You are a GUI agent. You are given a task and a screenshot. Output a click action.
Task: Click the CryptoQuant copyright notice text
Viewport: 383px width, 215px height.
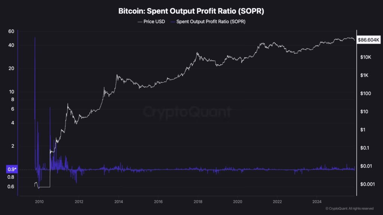349,208
